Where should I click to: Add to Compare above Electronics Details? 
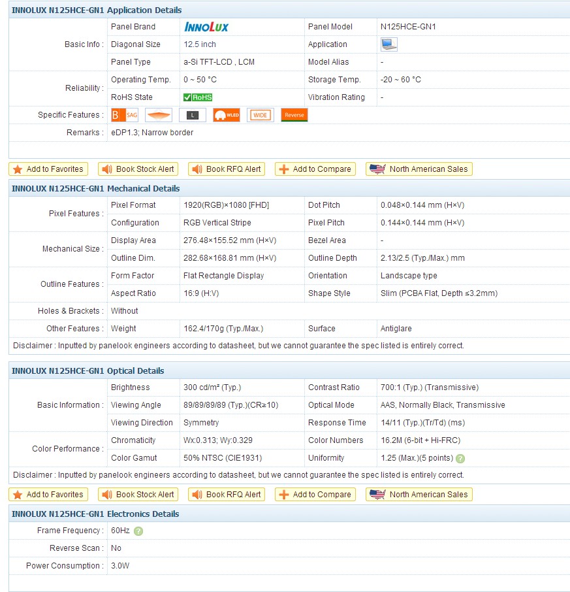(x=315, y=495)
